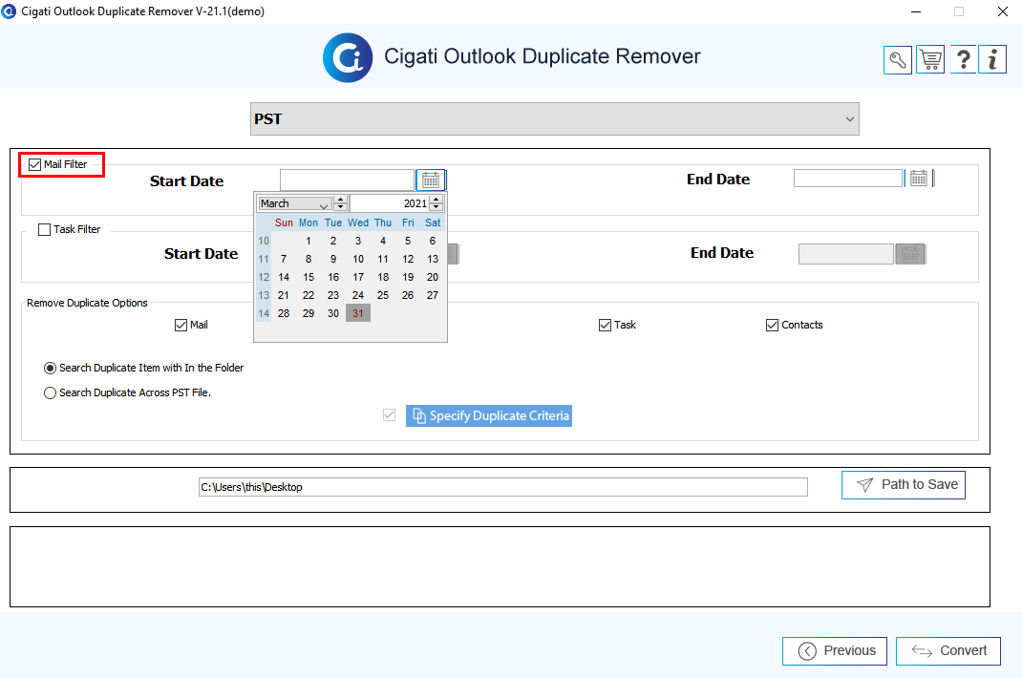Select date 30 in calendar

[333, 313]
